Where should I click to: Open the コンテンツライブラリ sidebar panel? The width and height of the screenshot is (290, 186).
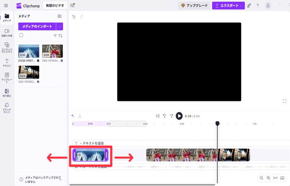click(7, 47)
